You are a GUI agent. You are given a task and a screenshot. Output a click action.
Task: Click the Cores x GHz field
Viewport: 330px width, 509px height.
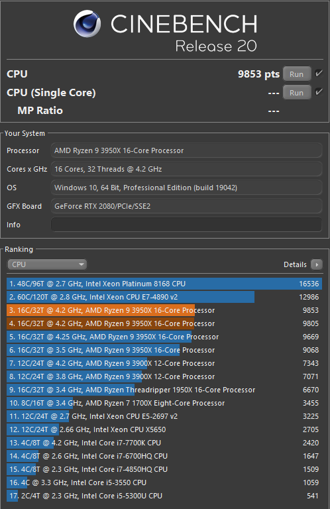coord(186,169)
